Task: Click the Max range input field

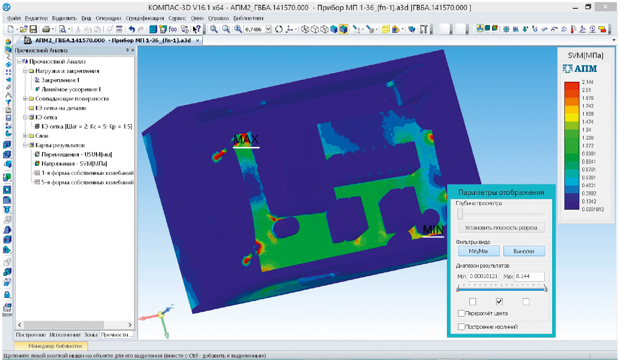Action: (x=529, y=277)
